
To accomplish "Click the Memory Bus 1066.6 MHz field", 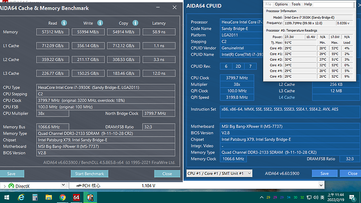I will pyautogui.click(x=53, y=127).
